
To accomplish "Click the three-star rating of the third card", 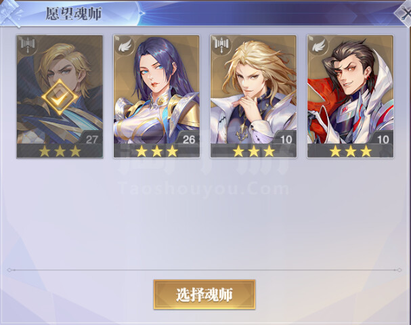I will pos(254,151).
